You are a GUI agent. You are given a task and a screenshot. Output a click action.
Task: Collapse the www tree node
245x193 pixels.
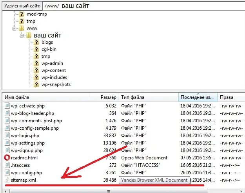click(x=14, y=29)
